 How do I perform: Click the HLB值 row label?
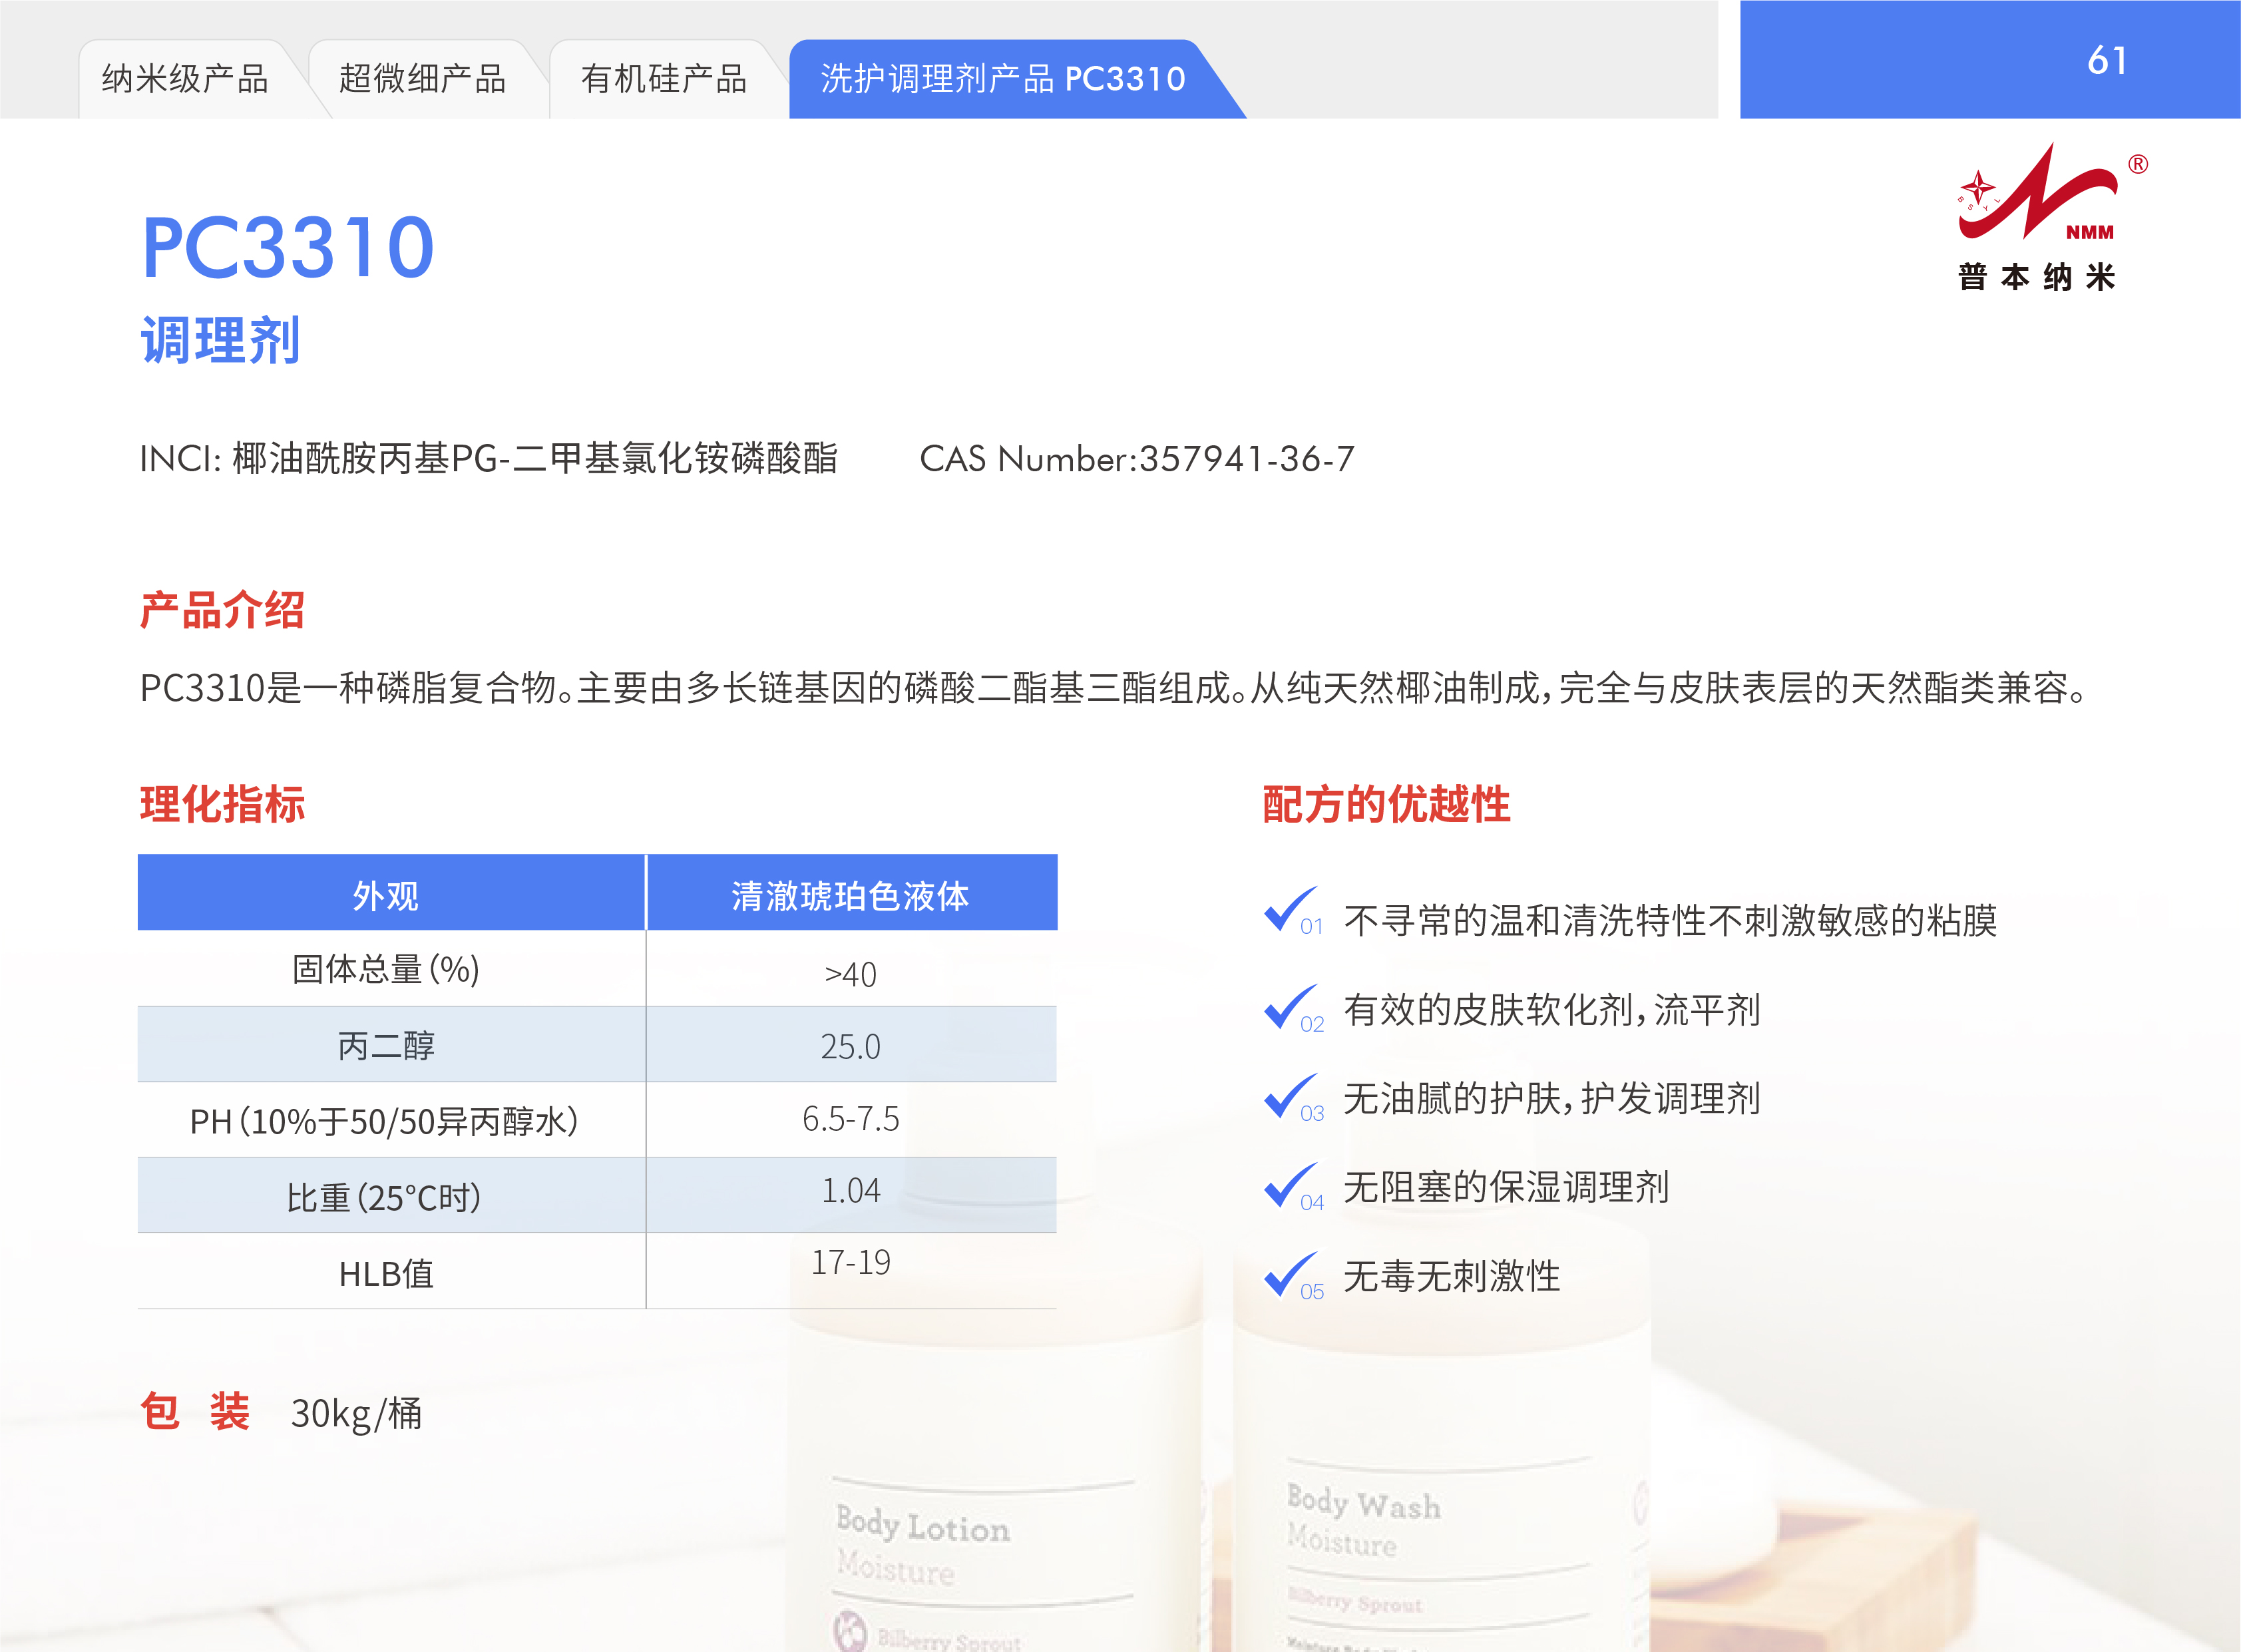(x=386, y=1273)
